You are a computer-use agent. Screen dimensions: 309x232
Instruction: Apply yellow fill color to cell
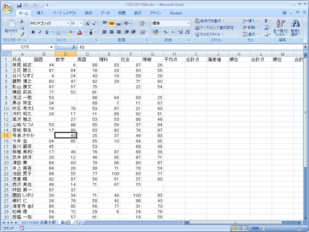[x=70, y=32]
